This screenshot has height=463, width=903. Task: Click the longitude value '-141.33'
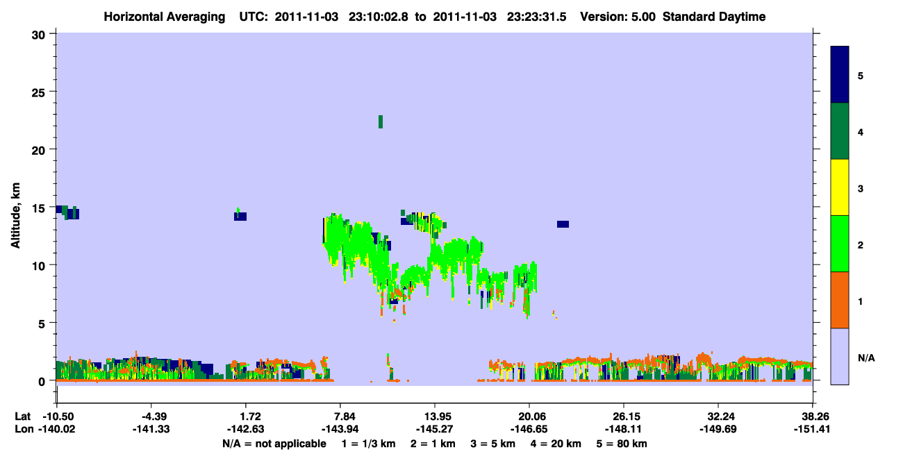pos(151,430)
